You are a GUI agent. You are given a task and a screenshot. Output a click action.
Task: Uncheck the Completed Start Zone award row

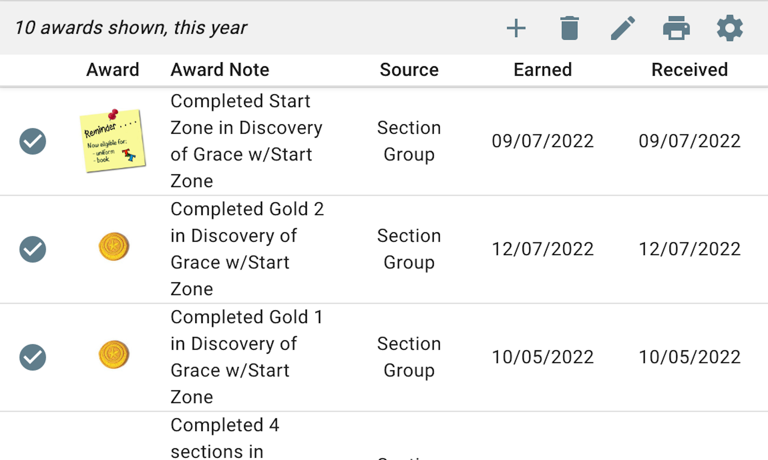tap(33, 141)
